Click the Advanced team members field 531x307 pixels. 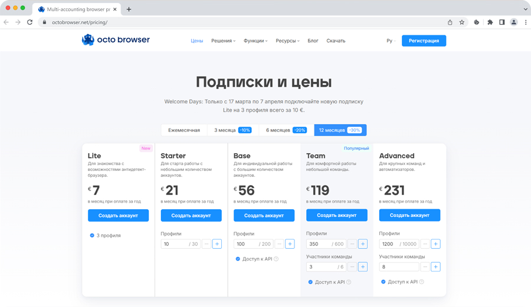pyautogui.click(x=399, y=267)
